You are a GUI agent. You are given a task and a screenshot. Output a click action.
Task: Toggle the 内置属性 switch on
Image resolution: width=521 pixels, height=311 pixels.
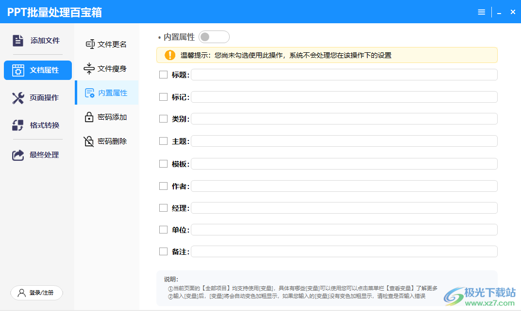[x=214, y=37]
